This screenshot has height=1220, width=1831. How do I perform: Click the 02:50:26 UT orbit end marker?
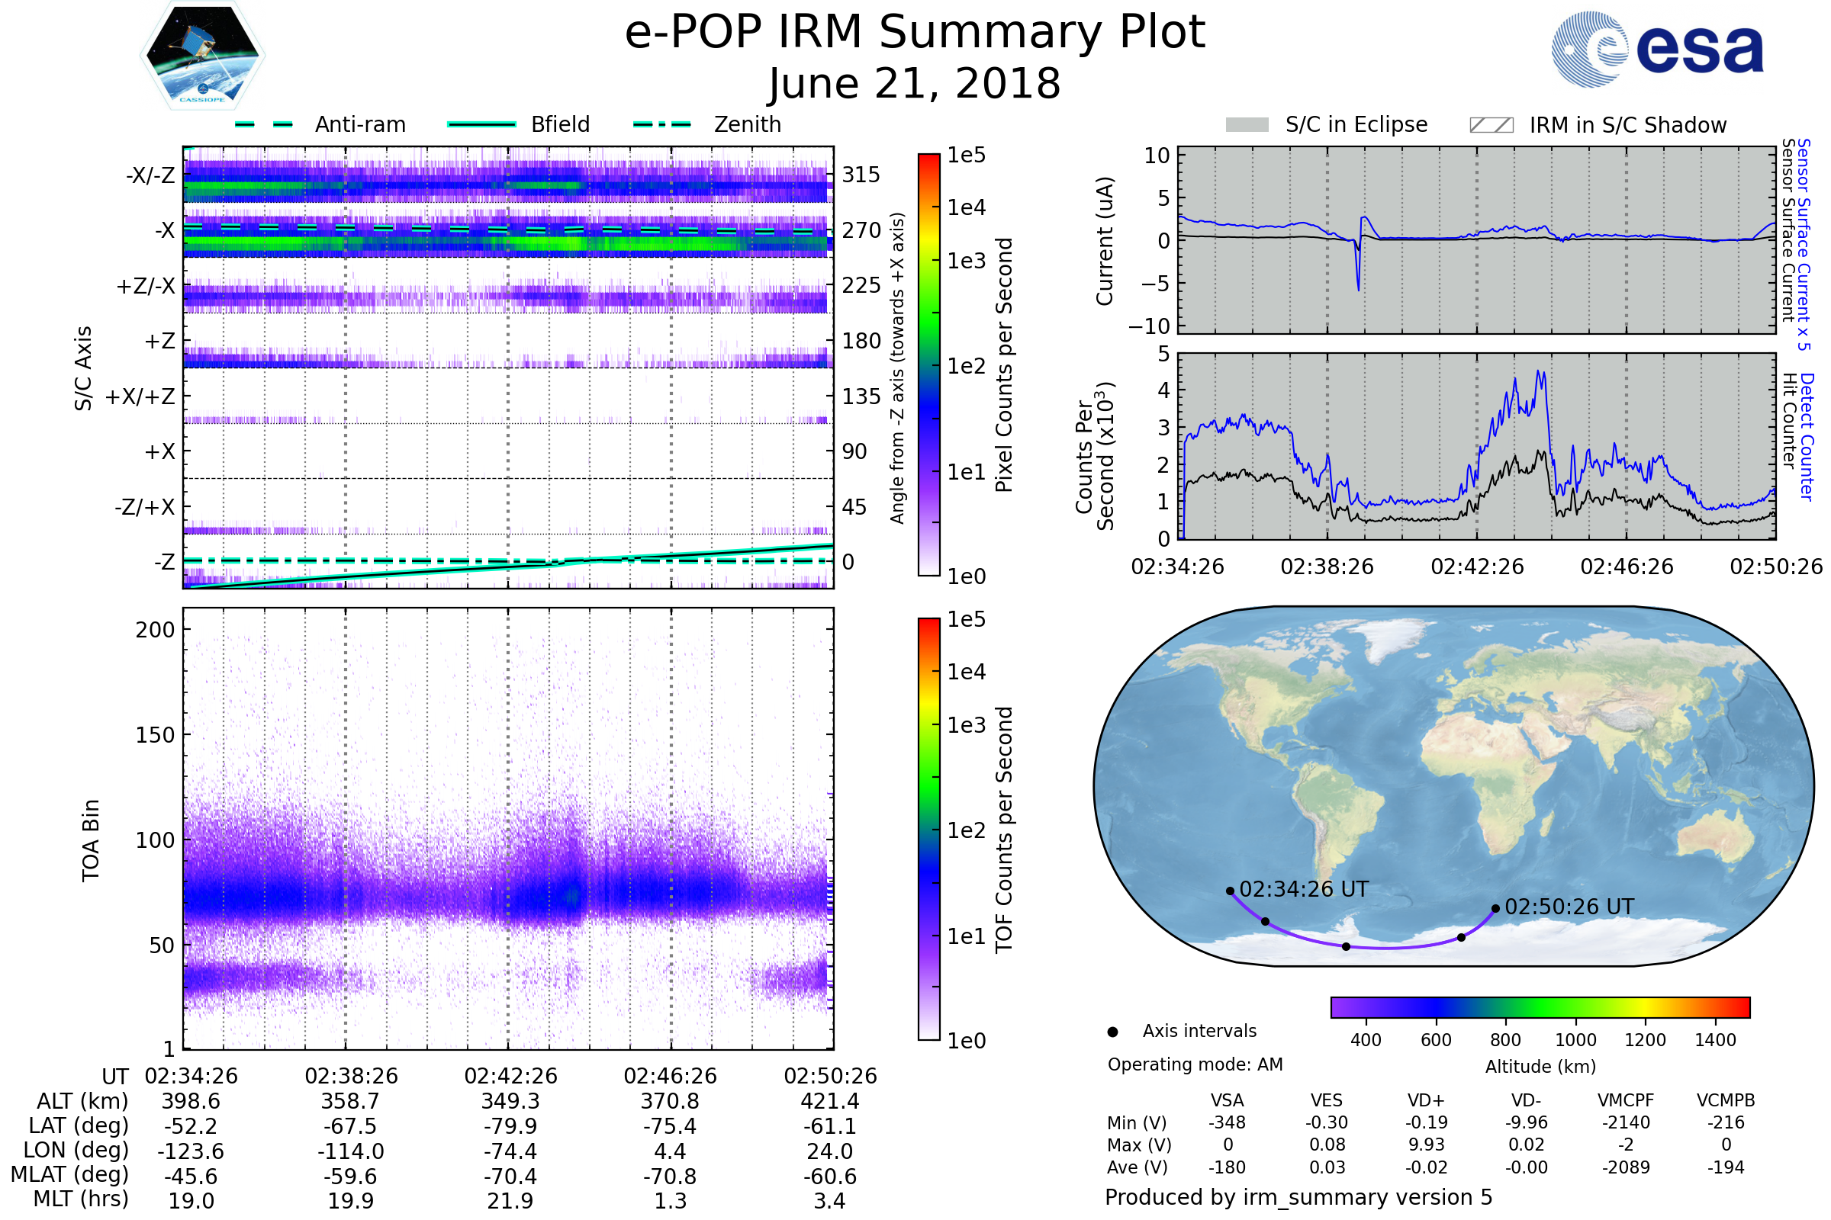point(1495,909)
